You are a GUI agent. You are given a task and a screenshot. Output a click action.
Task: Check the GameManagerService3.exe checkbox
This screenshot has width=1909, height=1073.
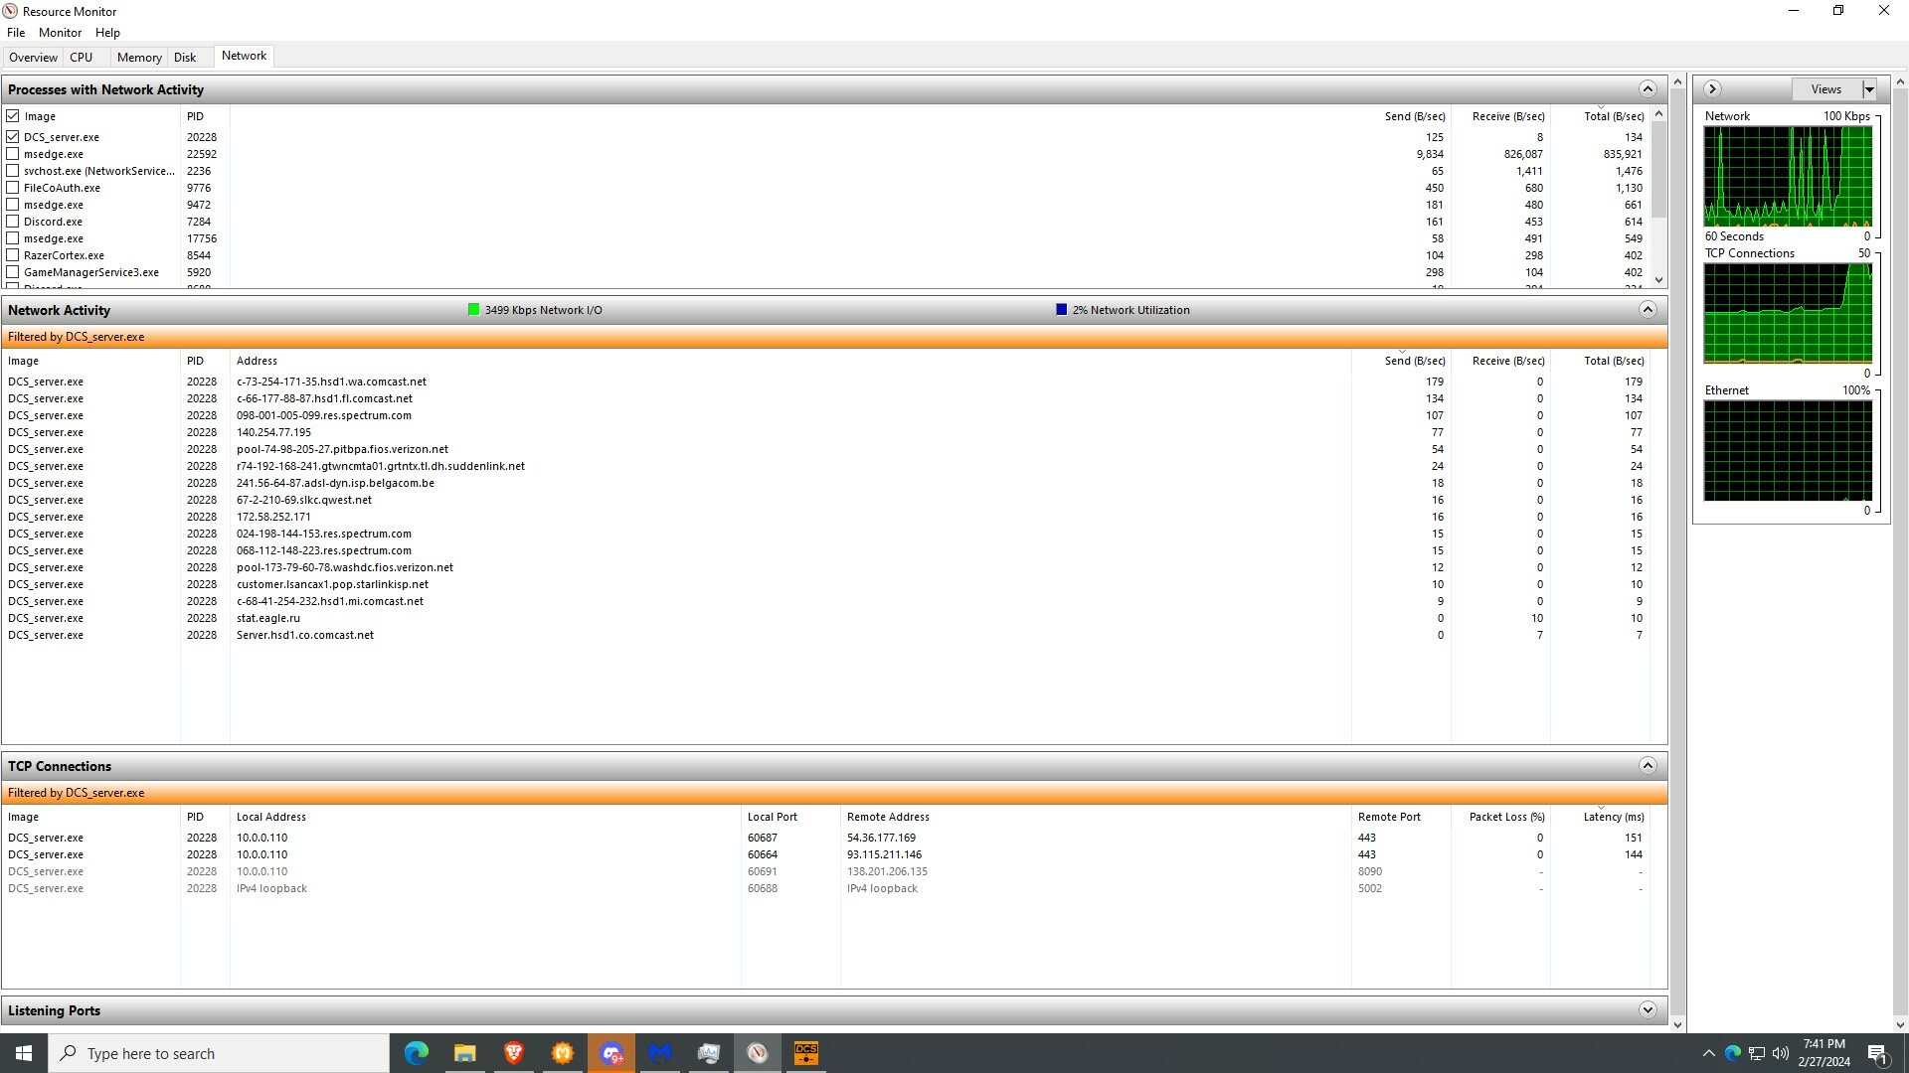[x=13, y=272]
